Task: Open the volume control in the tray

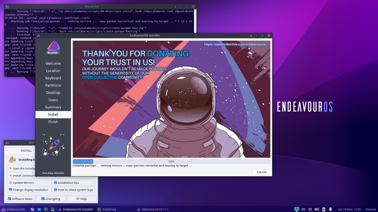Action: click(x=317, y=209)
